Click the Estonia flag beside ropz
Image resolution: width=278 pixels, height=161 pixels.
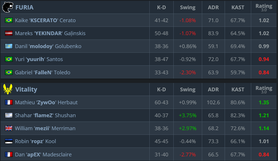click(x=9, y=141)
